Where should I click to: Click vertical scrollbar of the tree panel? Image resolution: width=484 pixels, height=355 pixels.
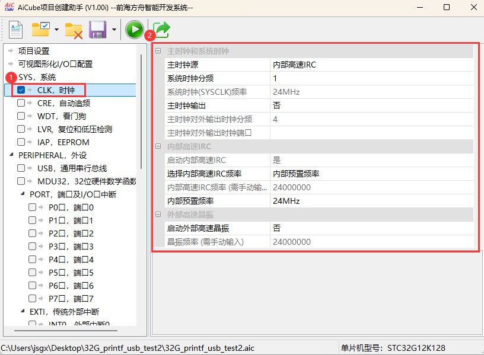[x=141, y=111]
